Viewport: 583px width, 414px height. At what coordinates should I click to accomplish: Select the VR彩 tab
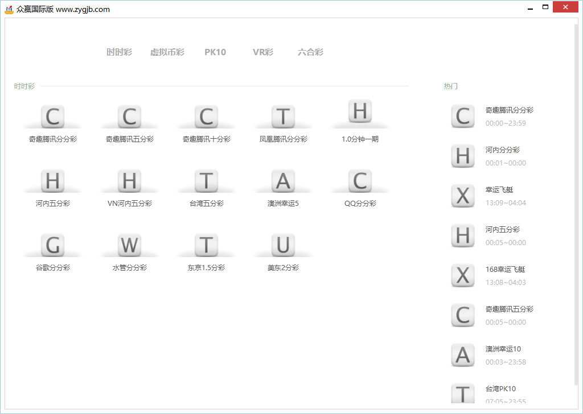tap(263, 52)
